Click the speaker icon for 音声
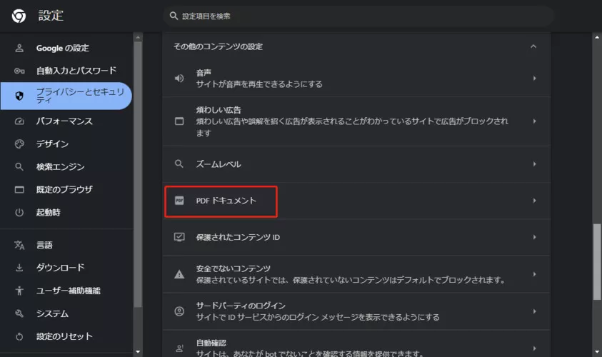This screenshot has height=357, width=602. (x=179, y=79)
